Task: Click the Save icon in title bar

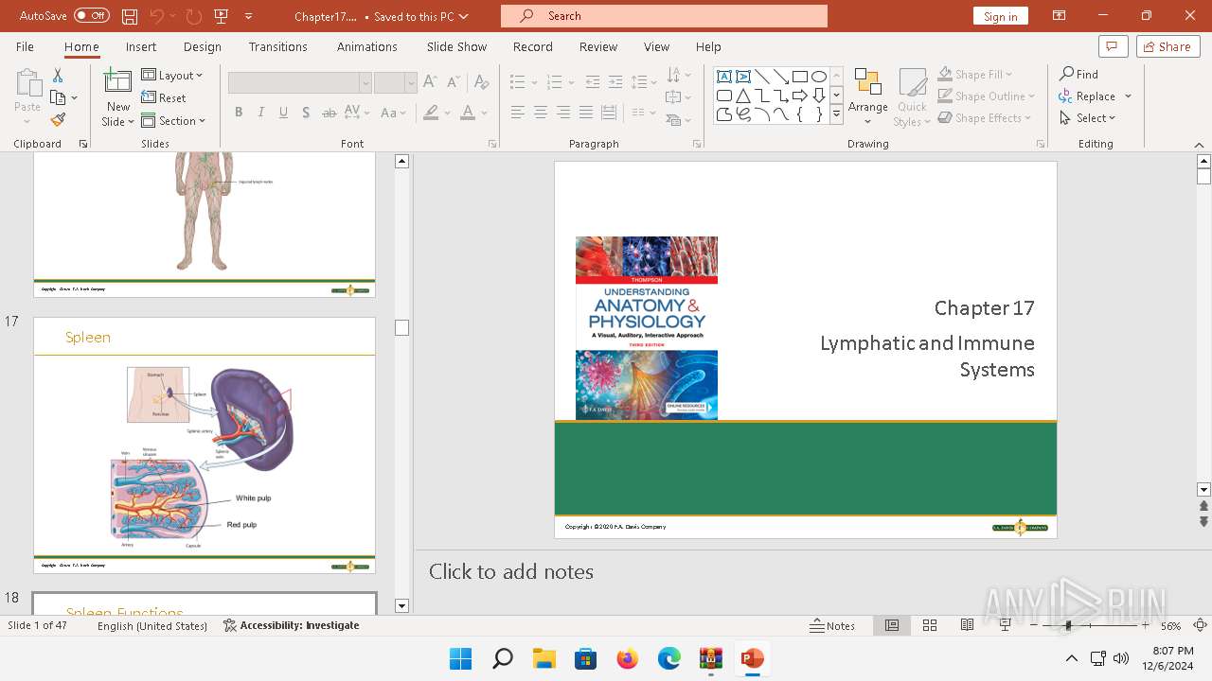Action: pyautogui.click(x=130, y=16)
